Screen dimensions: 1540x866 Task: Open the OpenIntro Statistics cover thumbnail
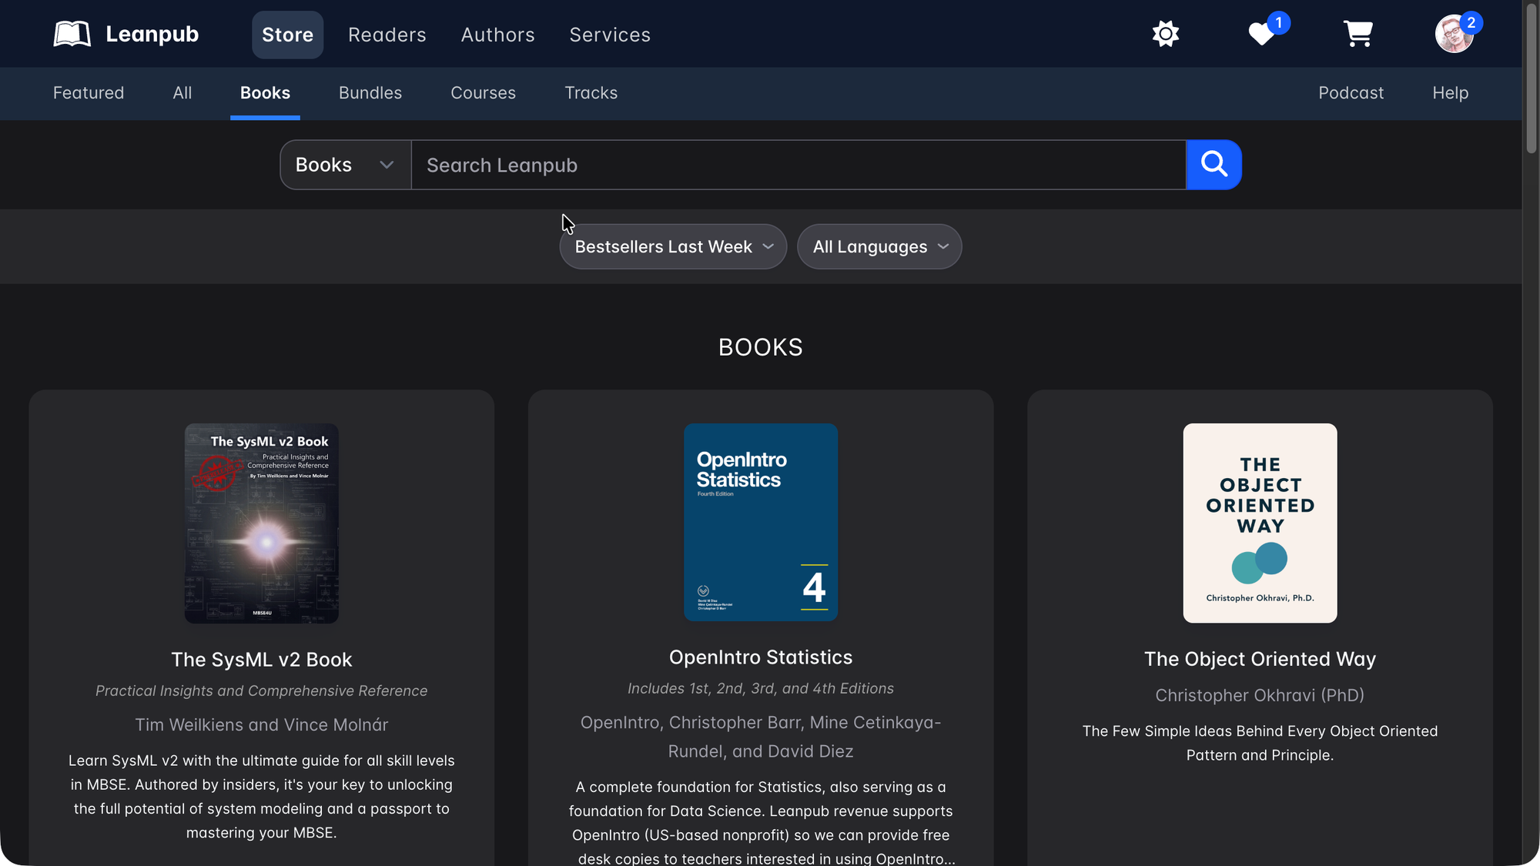(760, 522)
